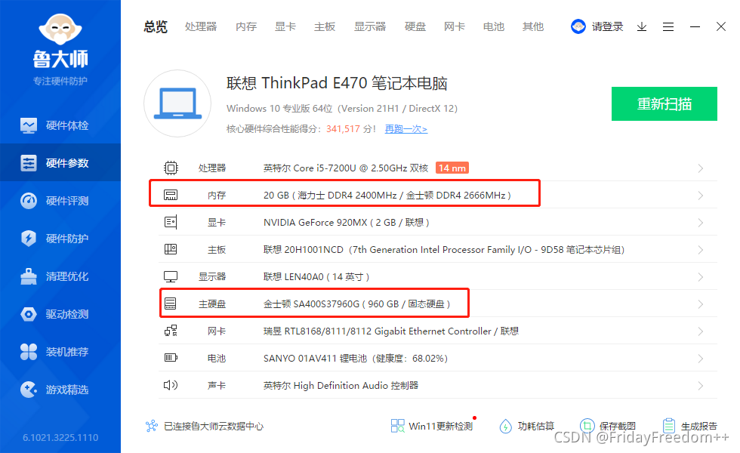Click the 硬件防护 shield icon
Screen dimensions: 740x453
tap(29, 239)
